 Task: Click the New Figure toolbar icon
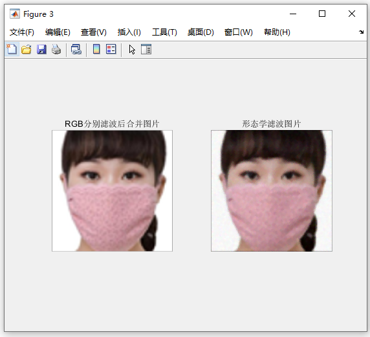(12, 50)
